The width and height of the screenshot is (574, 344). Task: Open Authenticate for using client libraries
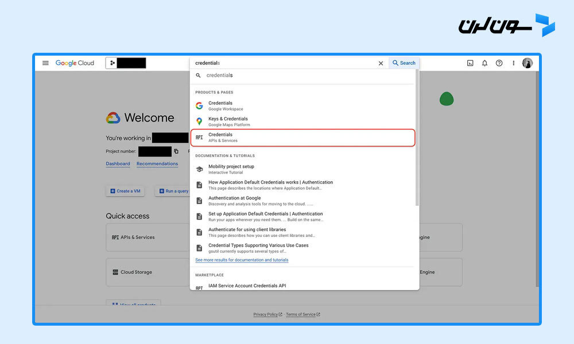[303, 232]
